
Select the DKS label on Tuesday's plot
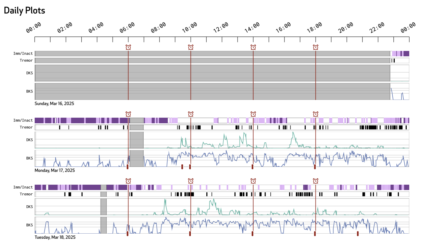(x=30, y=207)
